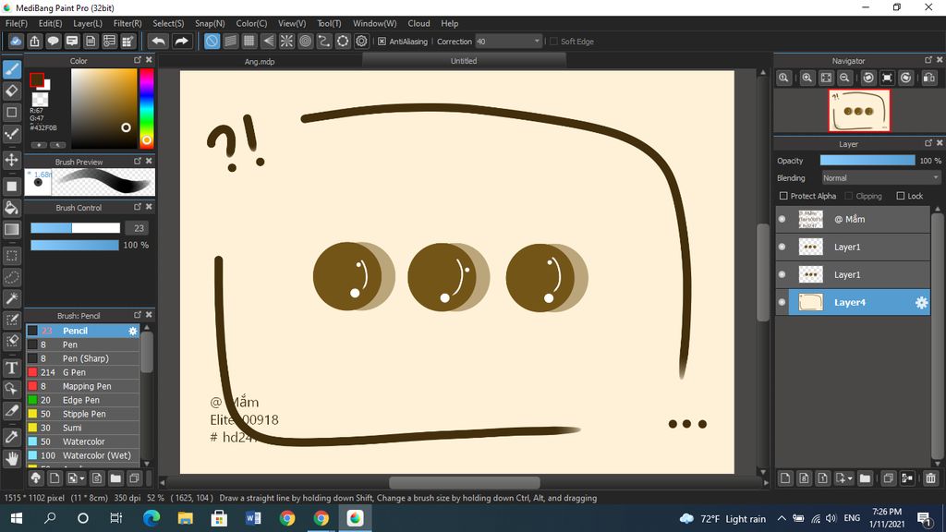Select the Eyedropper tool

click(x=11, y=437)
